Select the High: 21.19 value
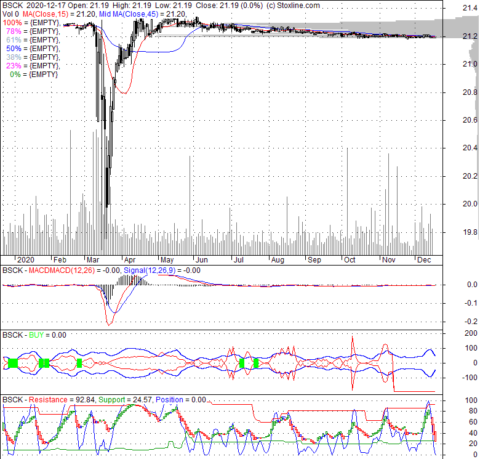Image resolution: width=480 pixels, height=459 pixels. pos(132,6)
